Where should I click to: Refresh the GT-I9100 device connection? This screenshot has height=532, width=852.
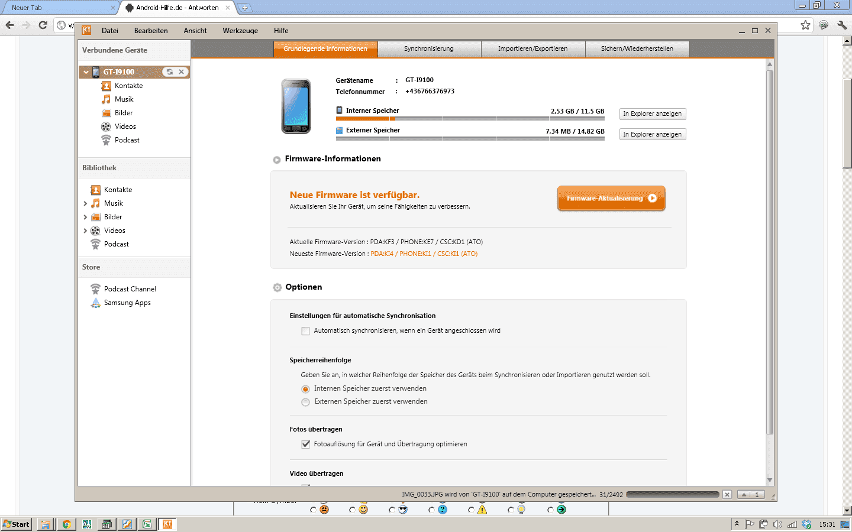pos(170,72)
